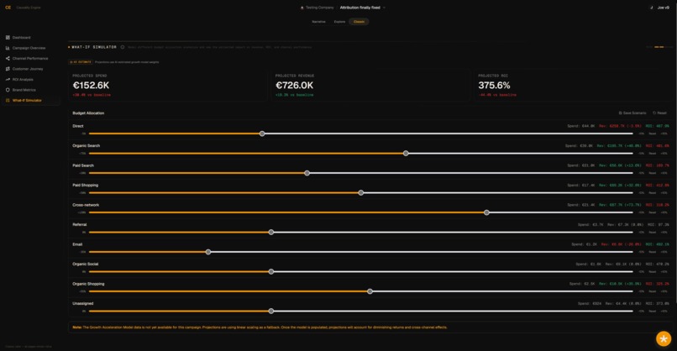Viewport: 677px width, 351px height.
Task: Click the Referral slider handle
Action: 271,233
